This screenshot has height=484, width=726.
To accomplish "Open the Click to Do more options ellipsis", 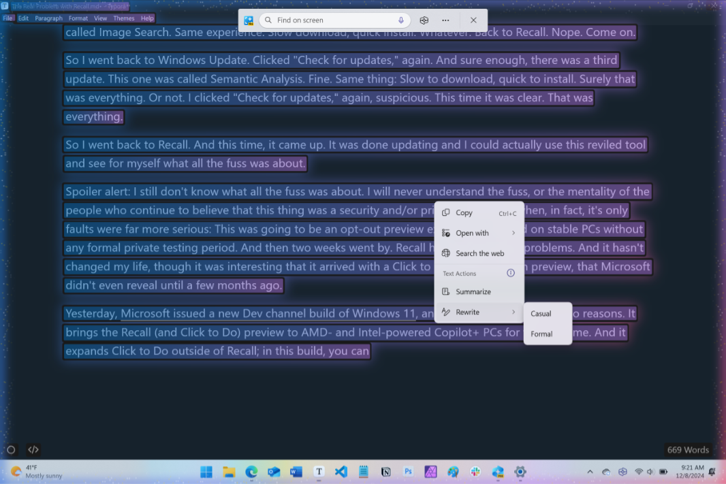I will [445, 20].
